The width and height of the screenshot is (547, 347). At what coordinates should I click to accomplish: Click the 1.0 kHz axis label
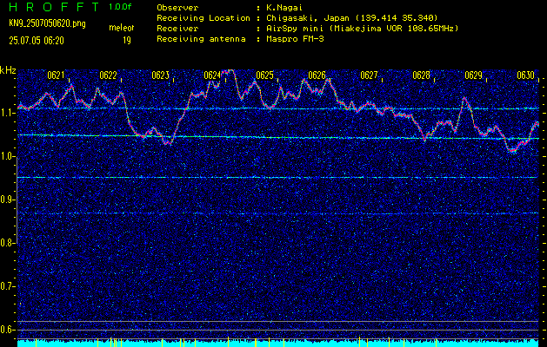point(7,156)
